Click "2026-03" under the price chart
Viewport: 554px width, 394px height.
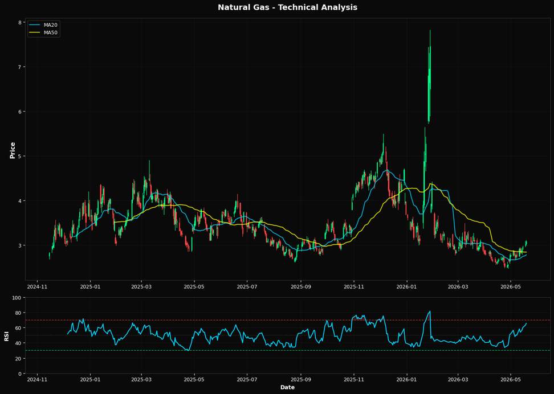tap(458, 287)
